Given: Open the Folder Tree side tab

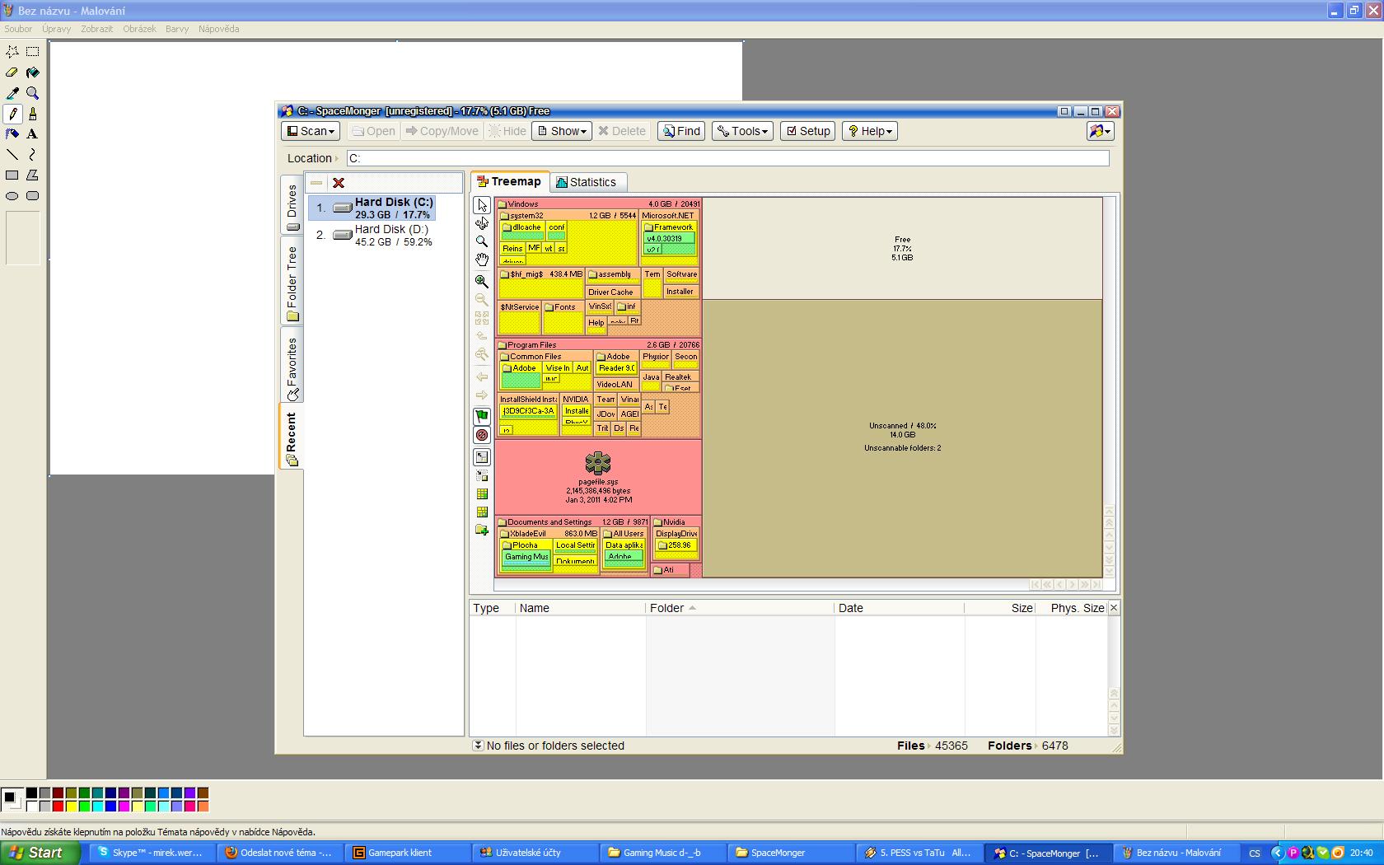Looking at the screenshot, I should [x=292, y=282].
